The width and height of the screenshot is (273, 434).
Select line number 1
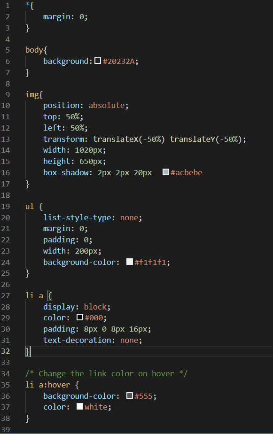(8, 6)
